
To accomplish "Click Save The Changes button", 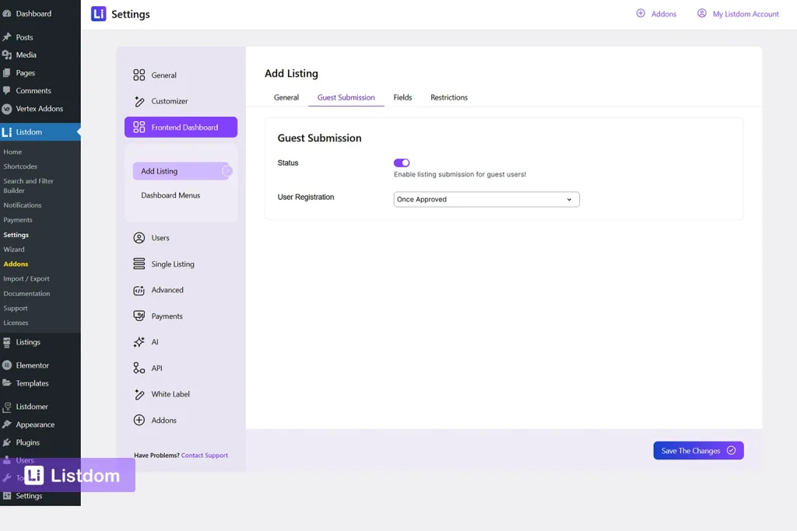I will pyautogui.click(x=698, y=450).
